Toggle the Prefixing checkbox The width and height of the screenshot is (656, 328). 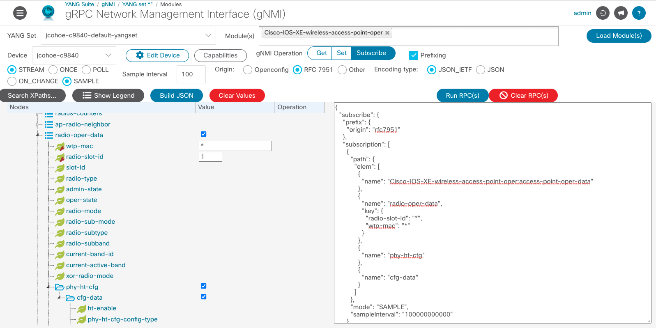pos(414,55)
